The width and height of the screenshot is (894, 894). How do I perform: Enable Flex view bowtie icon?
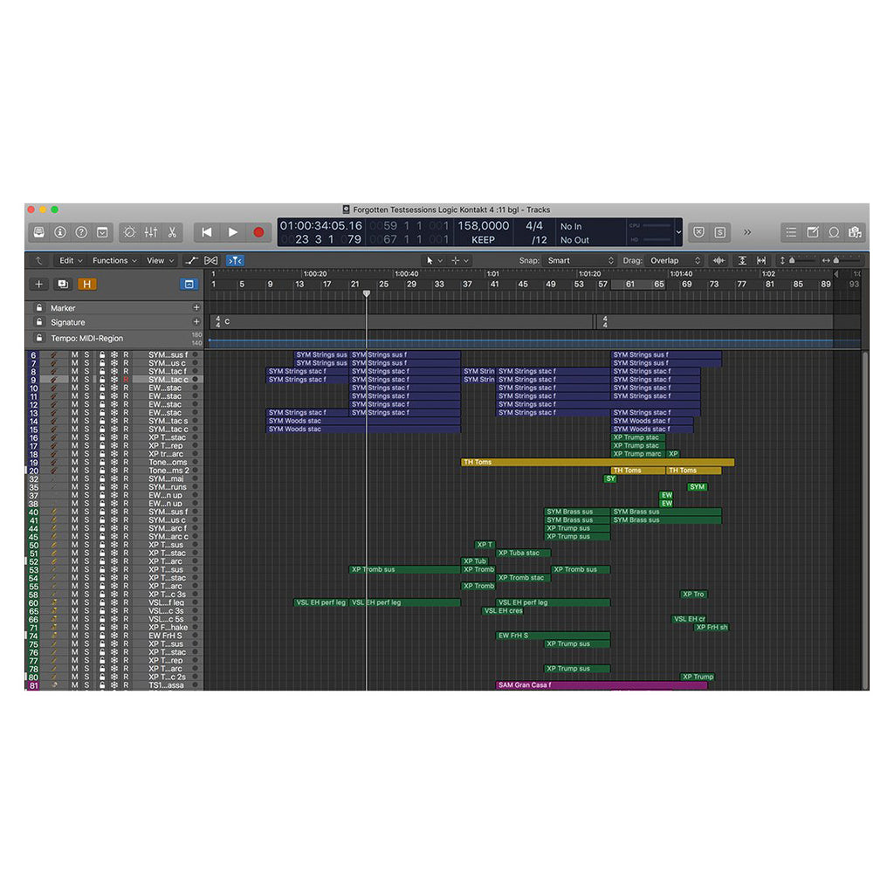click(x=211, y=260)
